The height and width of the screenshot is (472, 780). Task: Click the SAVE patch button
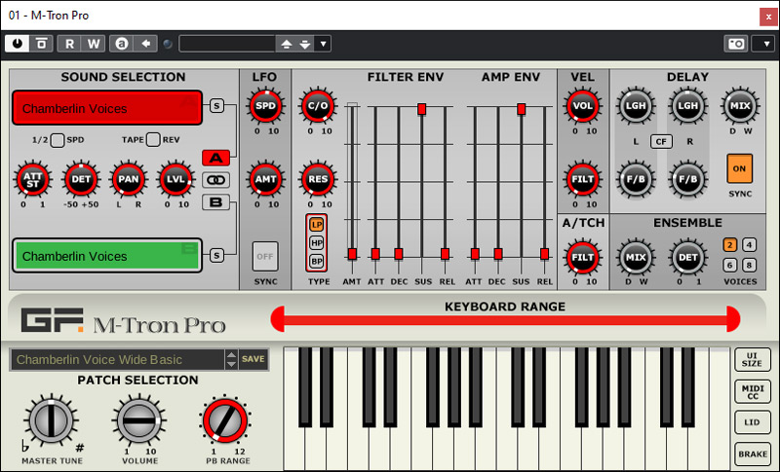tap(253, 359)
